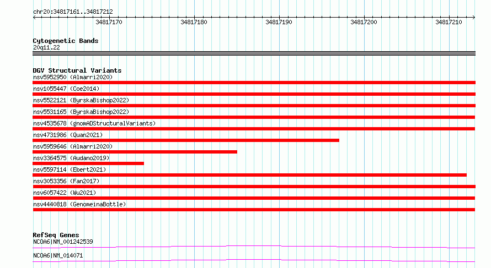Open the NCOA6|NM_001242539 transcript label

[63, 242]
